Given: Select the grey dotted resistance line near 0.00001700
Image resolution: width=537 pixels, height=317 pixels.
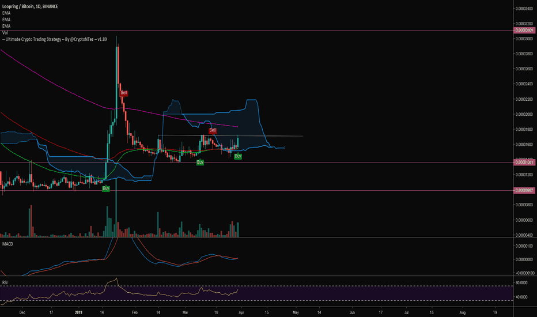Looking at the screenshot, I should pyautogui.click(x=230, y=136).
